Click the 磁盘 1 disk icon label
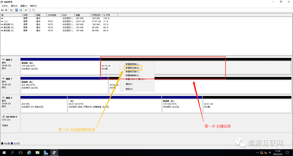Screen dimensions: 293x156 (x=7, y=79)
